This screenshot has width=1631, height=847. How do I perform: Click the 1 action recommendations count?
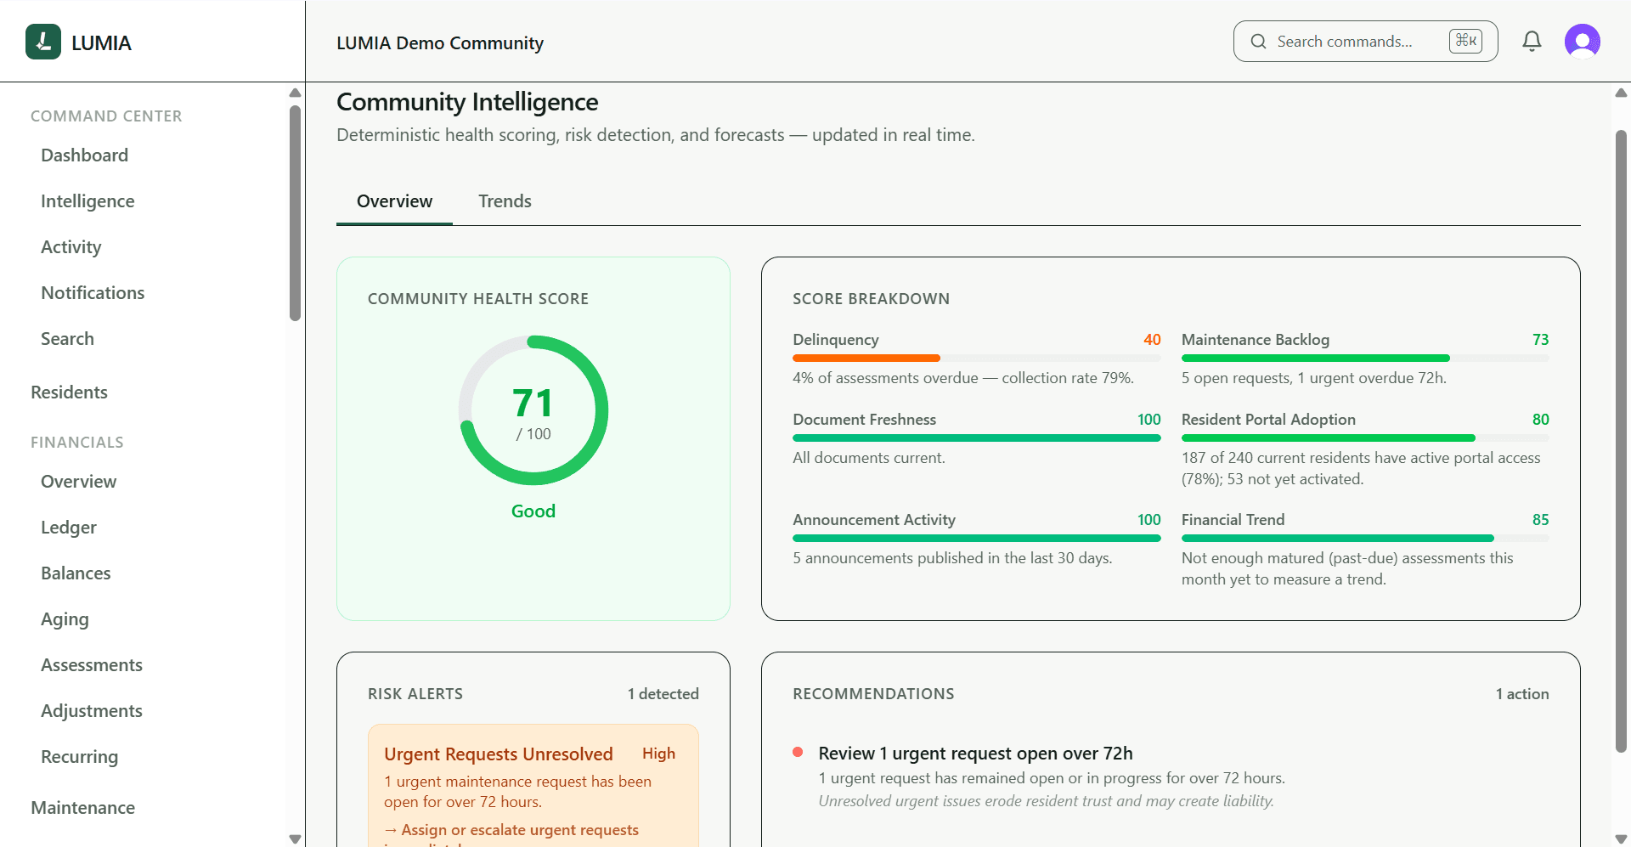1522,694
